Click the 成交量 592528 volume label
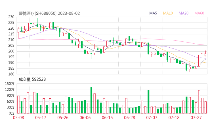The height and width of the screenshot is (124, 210). click(32, 79)
